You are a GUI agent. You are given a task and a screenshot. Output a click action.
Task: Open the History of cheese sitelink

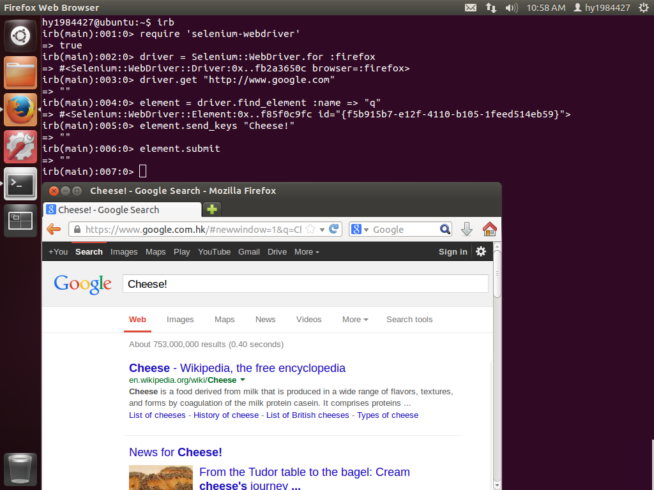(x=226, y=415)
